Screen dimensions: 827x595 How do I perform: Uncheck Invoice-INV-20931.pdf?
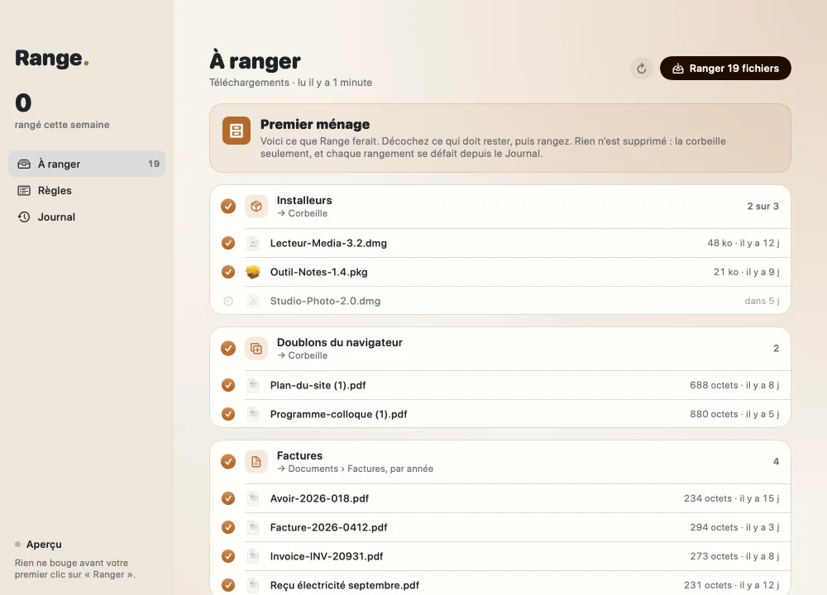point(228,556)
